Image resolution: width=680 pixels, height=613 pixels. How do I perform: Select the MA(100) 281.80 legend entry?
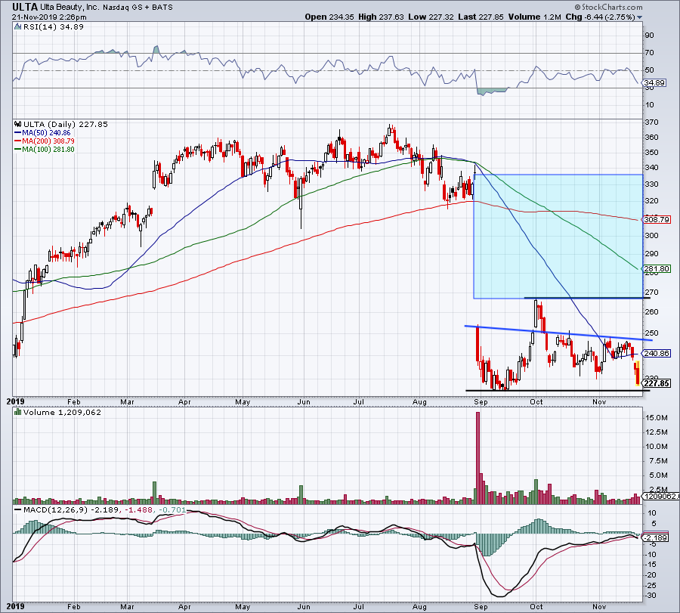tap(45, 149)
